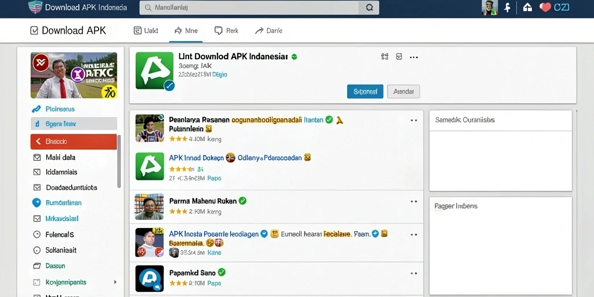Open options dots for Parma Mahenu Rokan
The image size is (594, 297).
pyautogui.click(x=414, y=201)
